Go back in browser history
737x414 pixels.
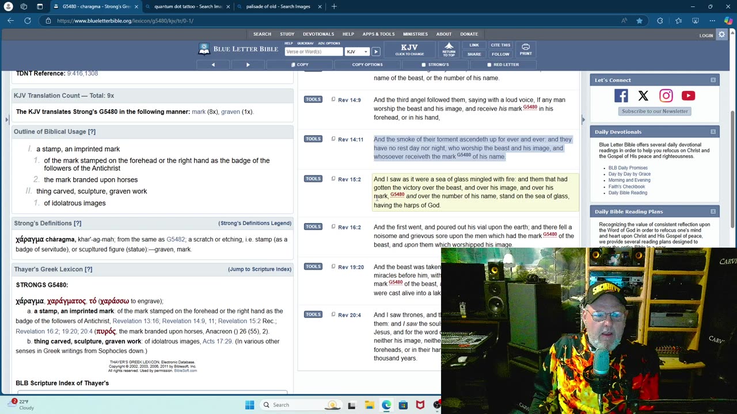pos(10,21)
